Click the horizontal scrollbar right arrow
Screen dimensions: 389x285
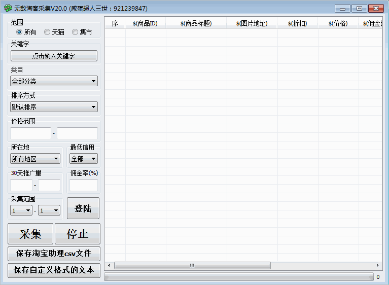[x=377, y=265]
